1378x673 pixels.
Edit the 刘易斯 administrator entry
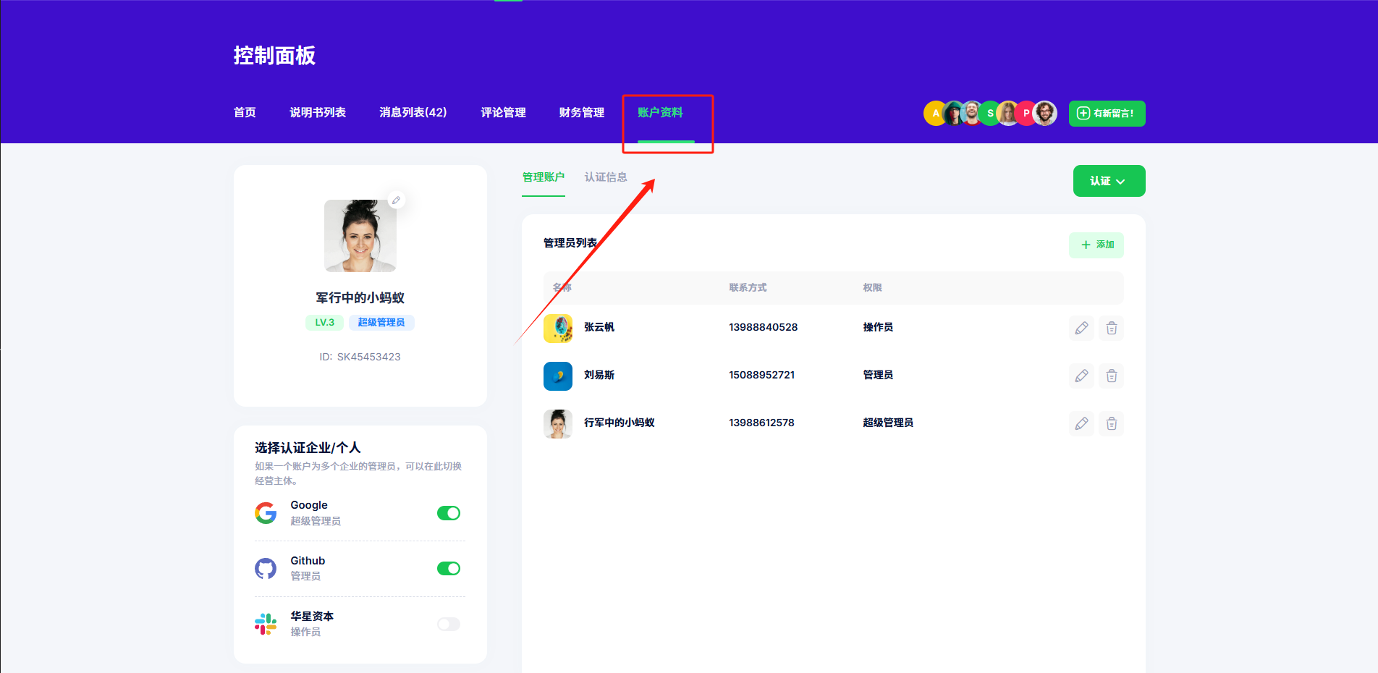[x=1081, y=376]
